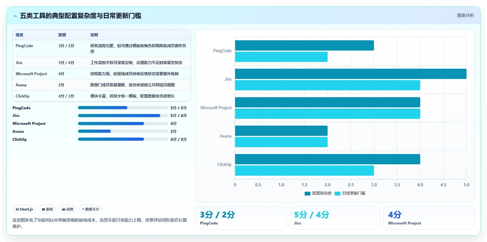The height and width of the screenshot is (242, 487).
Task: Open the PingCode 3分 / 2分 data card
Action: (x=241, y=218)
